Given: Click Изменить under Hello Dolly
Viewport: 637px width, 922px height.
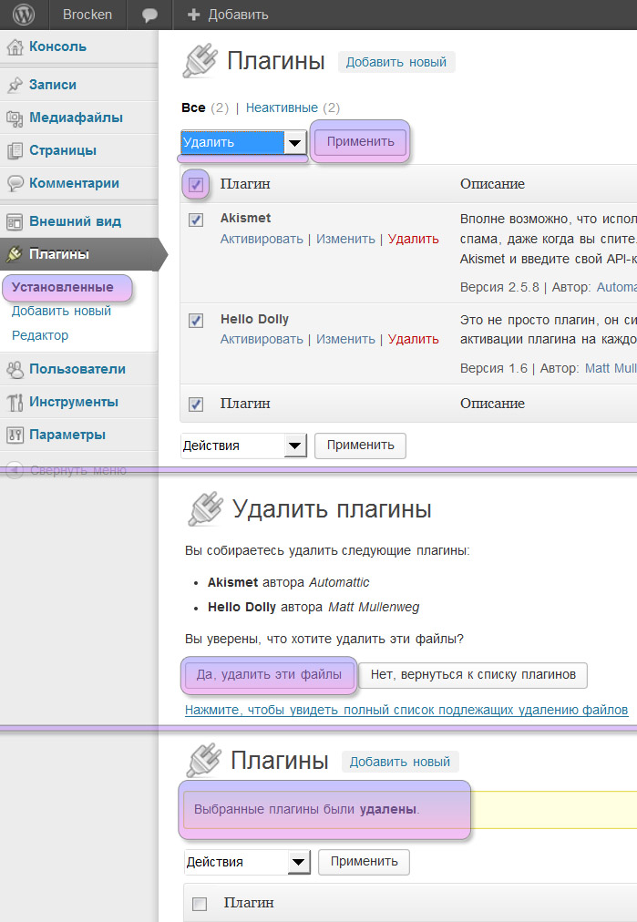Looking at the screenshot, I should 346,340.
